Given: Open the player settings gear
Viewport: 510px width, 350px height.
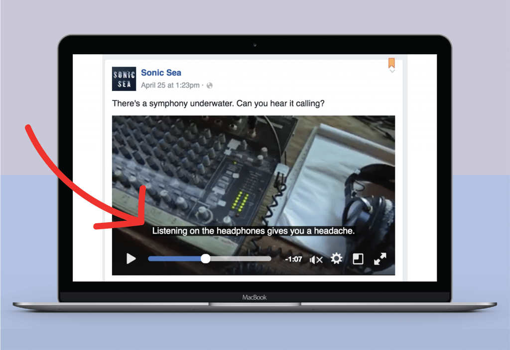Looking at the screenshot, I should click(x=337, y=259).
